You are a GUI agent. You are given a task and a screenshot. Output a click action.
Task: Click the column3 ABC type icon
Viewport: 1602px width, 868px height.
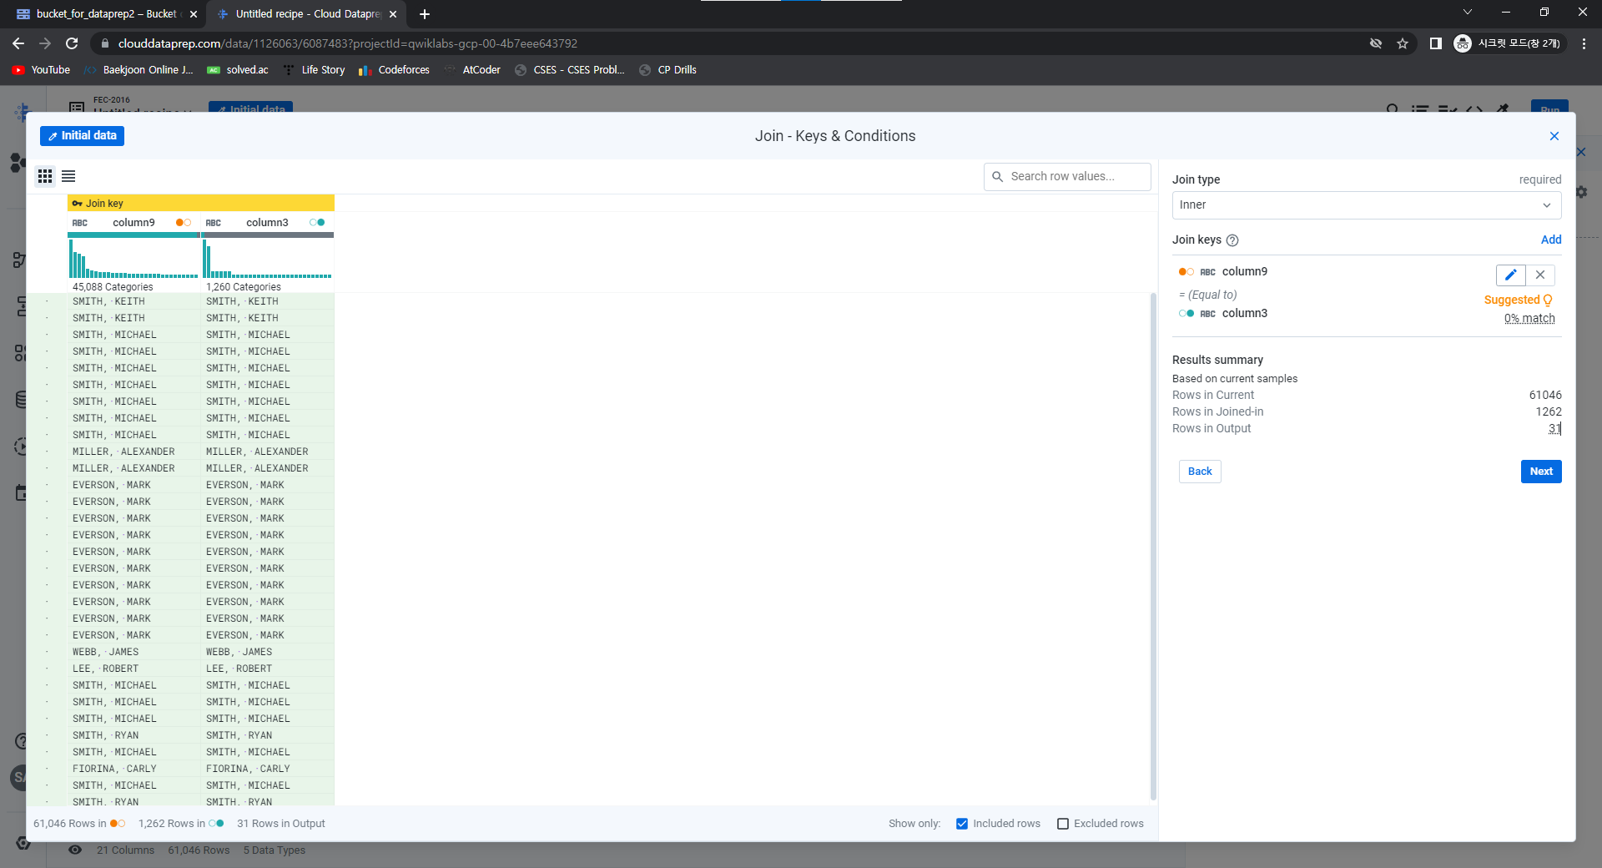point(214,223)
